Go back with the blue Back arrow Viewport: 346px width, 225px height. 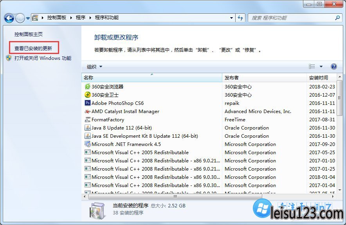(9, 18)
